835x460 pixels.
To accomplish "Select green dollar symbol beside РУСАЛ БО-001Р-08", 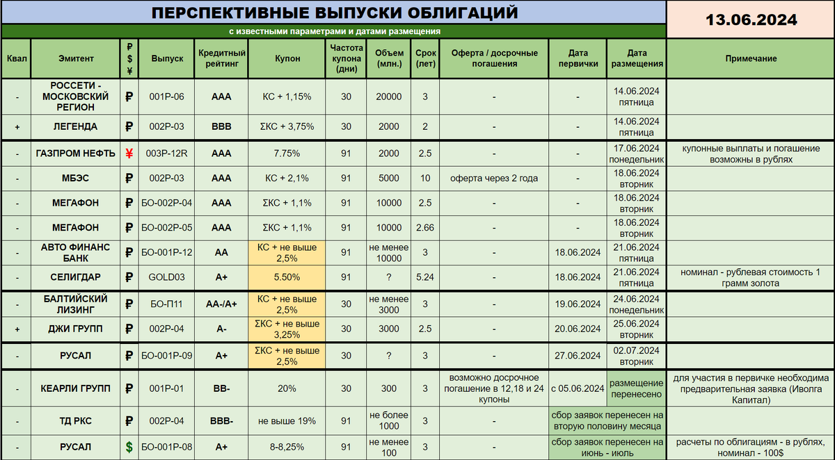I will (x=129, y=447).
